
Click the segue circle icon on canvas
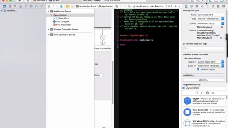tap(103, 38)
